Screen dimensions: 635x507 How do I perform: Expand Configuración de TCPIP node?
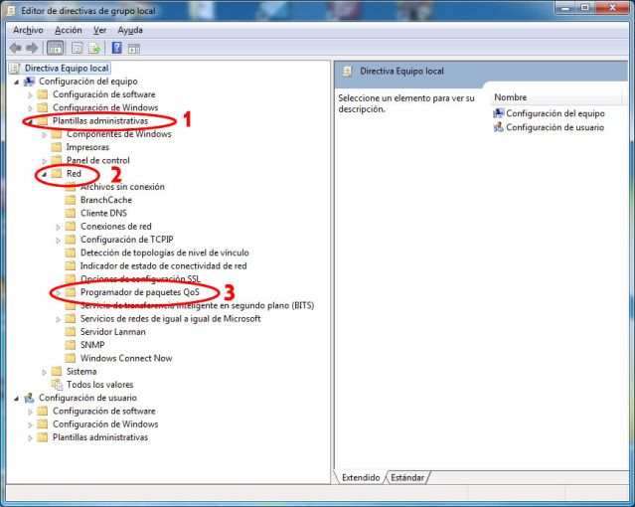coord(58,240)
